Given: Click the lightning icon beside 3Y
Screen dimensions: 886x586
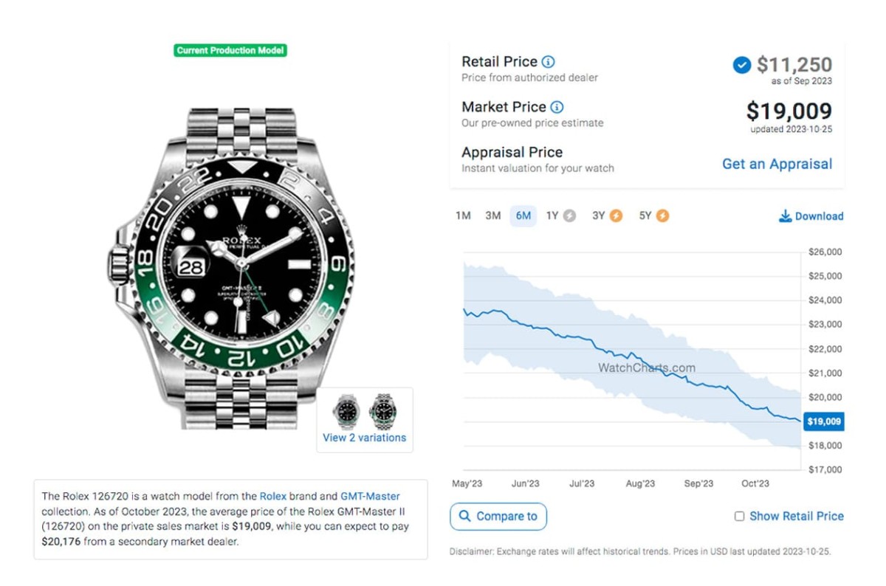Looking at the screenshot, I should click(x=616, y=216).
